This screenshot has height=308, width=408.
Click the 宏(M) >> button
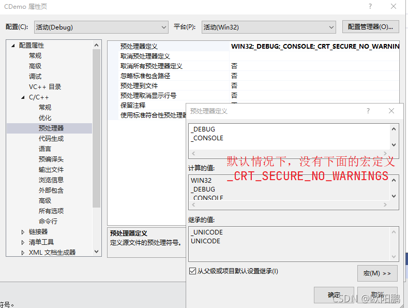tap(377, 273)
